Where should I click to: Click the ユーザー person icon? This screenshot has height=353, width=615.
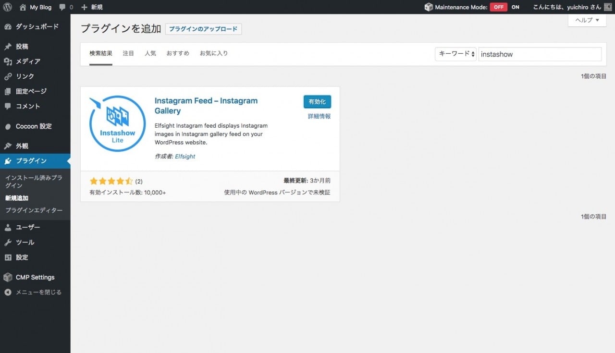click(x=8, y=227)
